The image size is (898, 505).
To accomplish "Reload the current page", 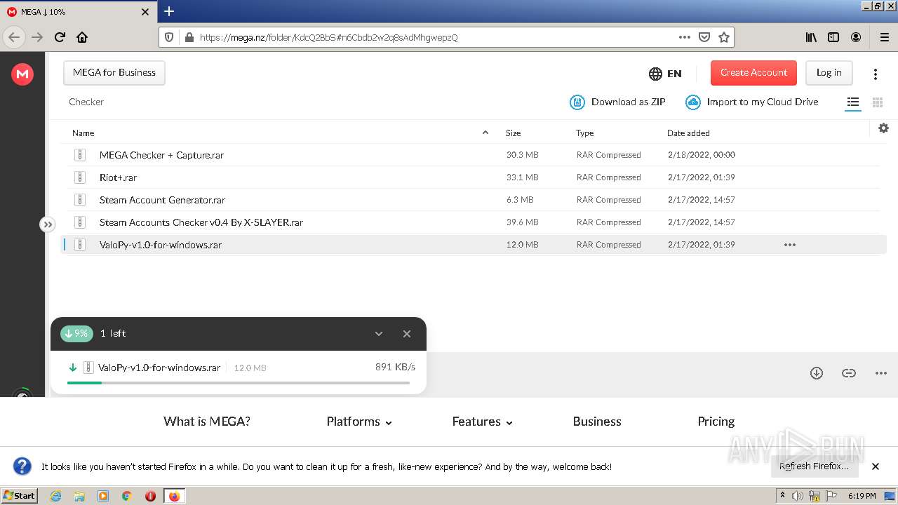I will pyautogui.click(x=60, y=37).
